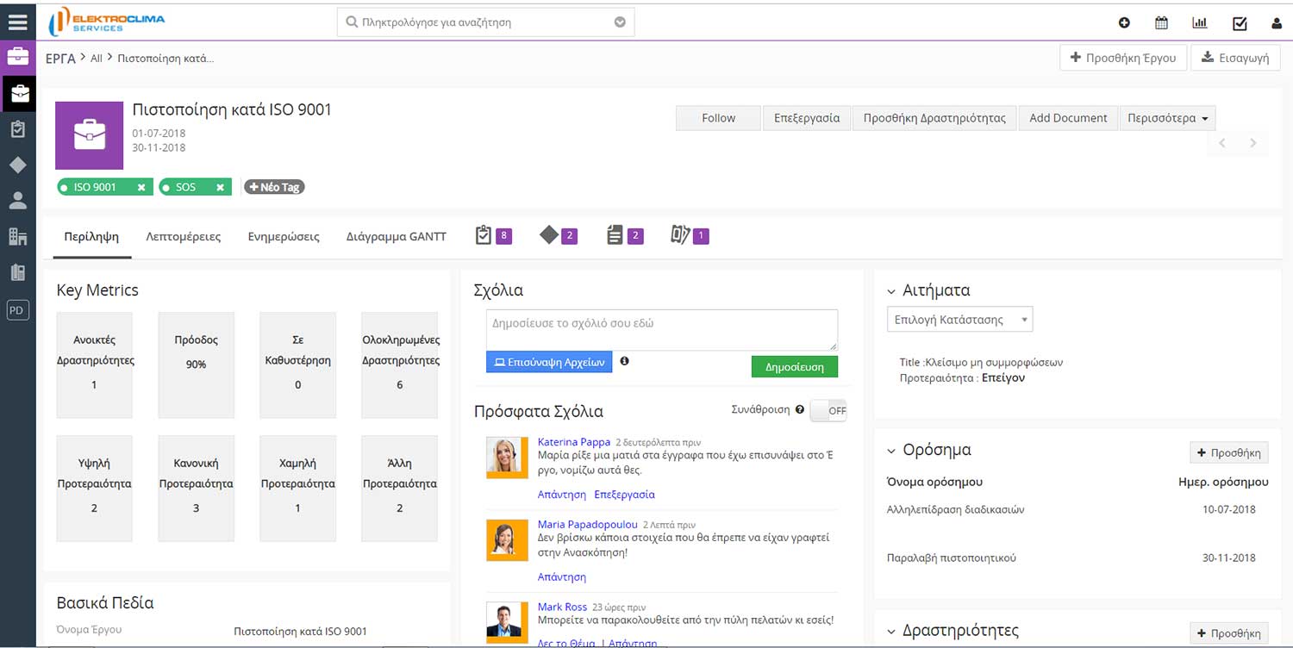Click Katerina Pappa's avatar photo
1293x648 pixels.
tap(507, 458)
